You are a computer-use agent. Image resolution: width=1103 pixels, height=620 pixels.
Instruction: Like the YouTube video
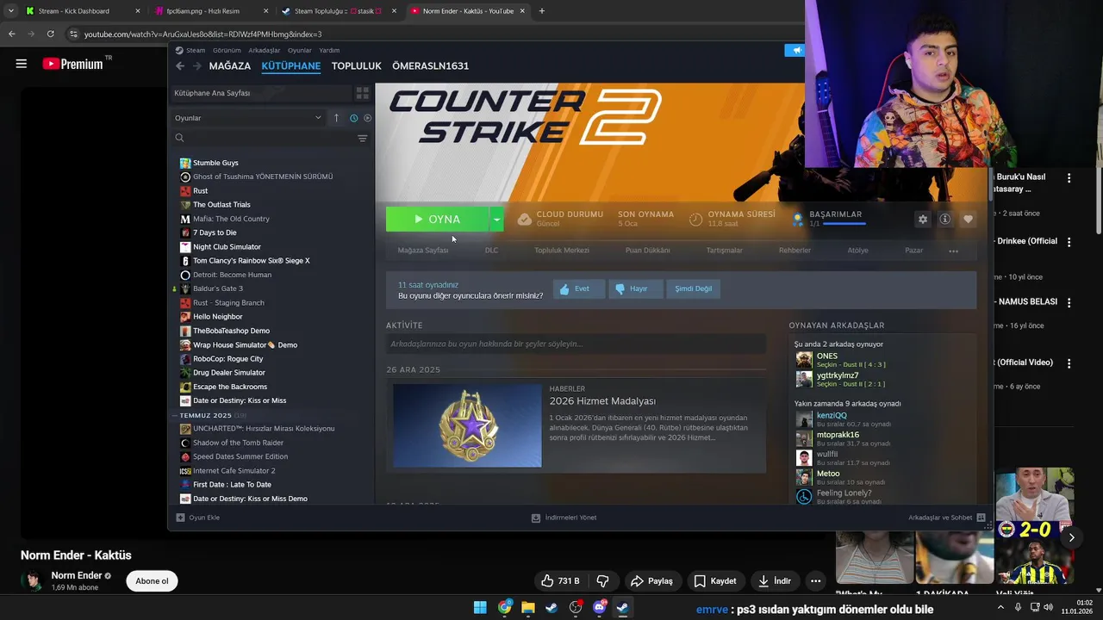coord(559,581)
